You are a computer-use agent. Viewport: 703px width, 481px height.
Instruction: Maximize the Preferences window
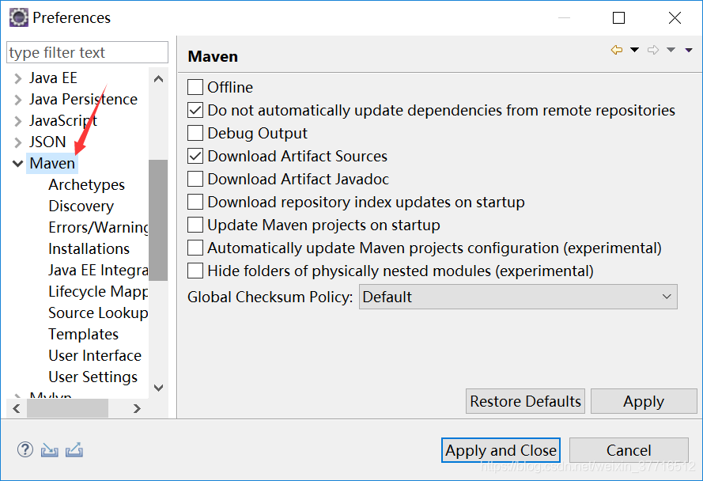click(x=618, y=18)
